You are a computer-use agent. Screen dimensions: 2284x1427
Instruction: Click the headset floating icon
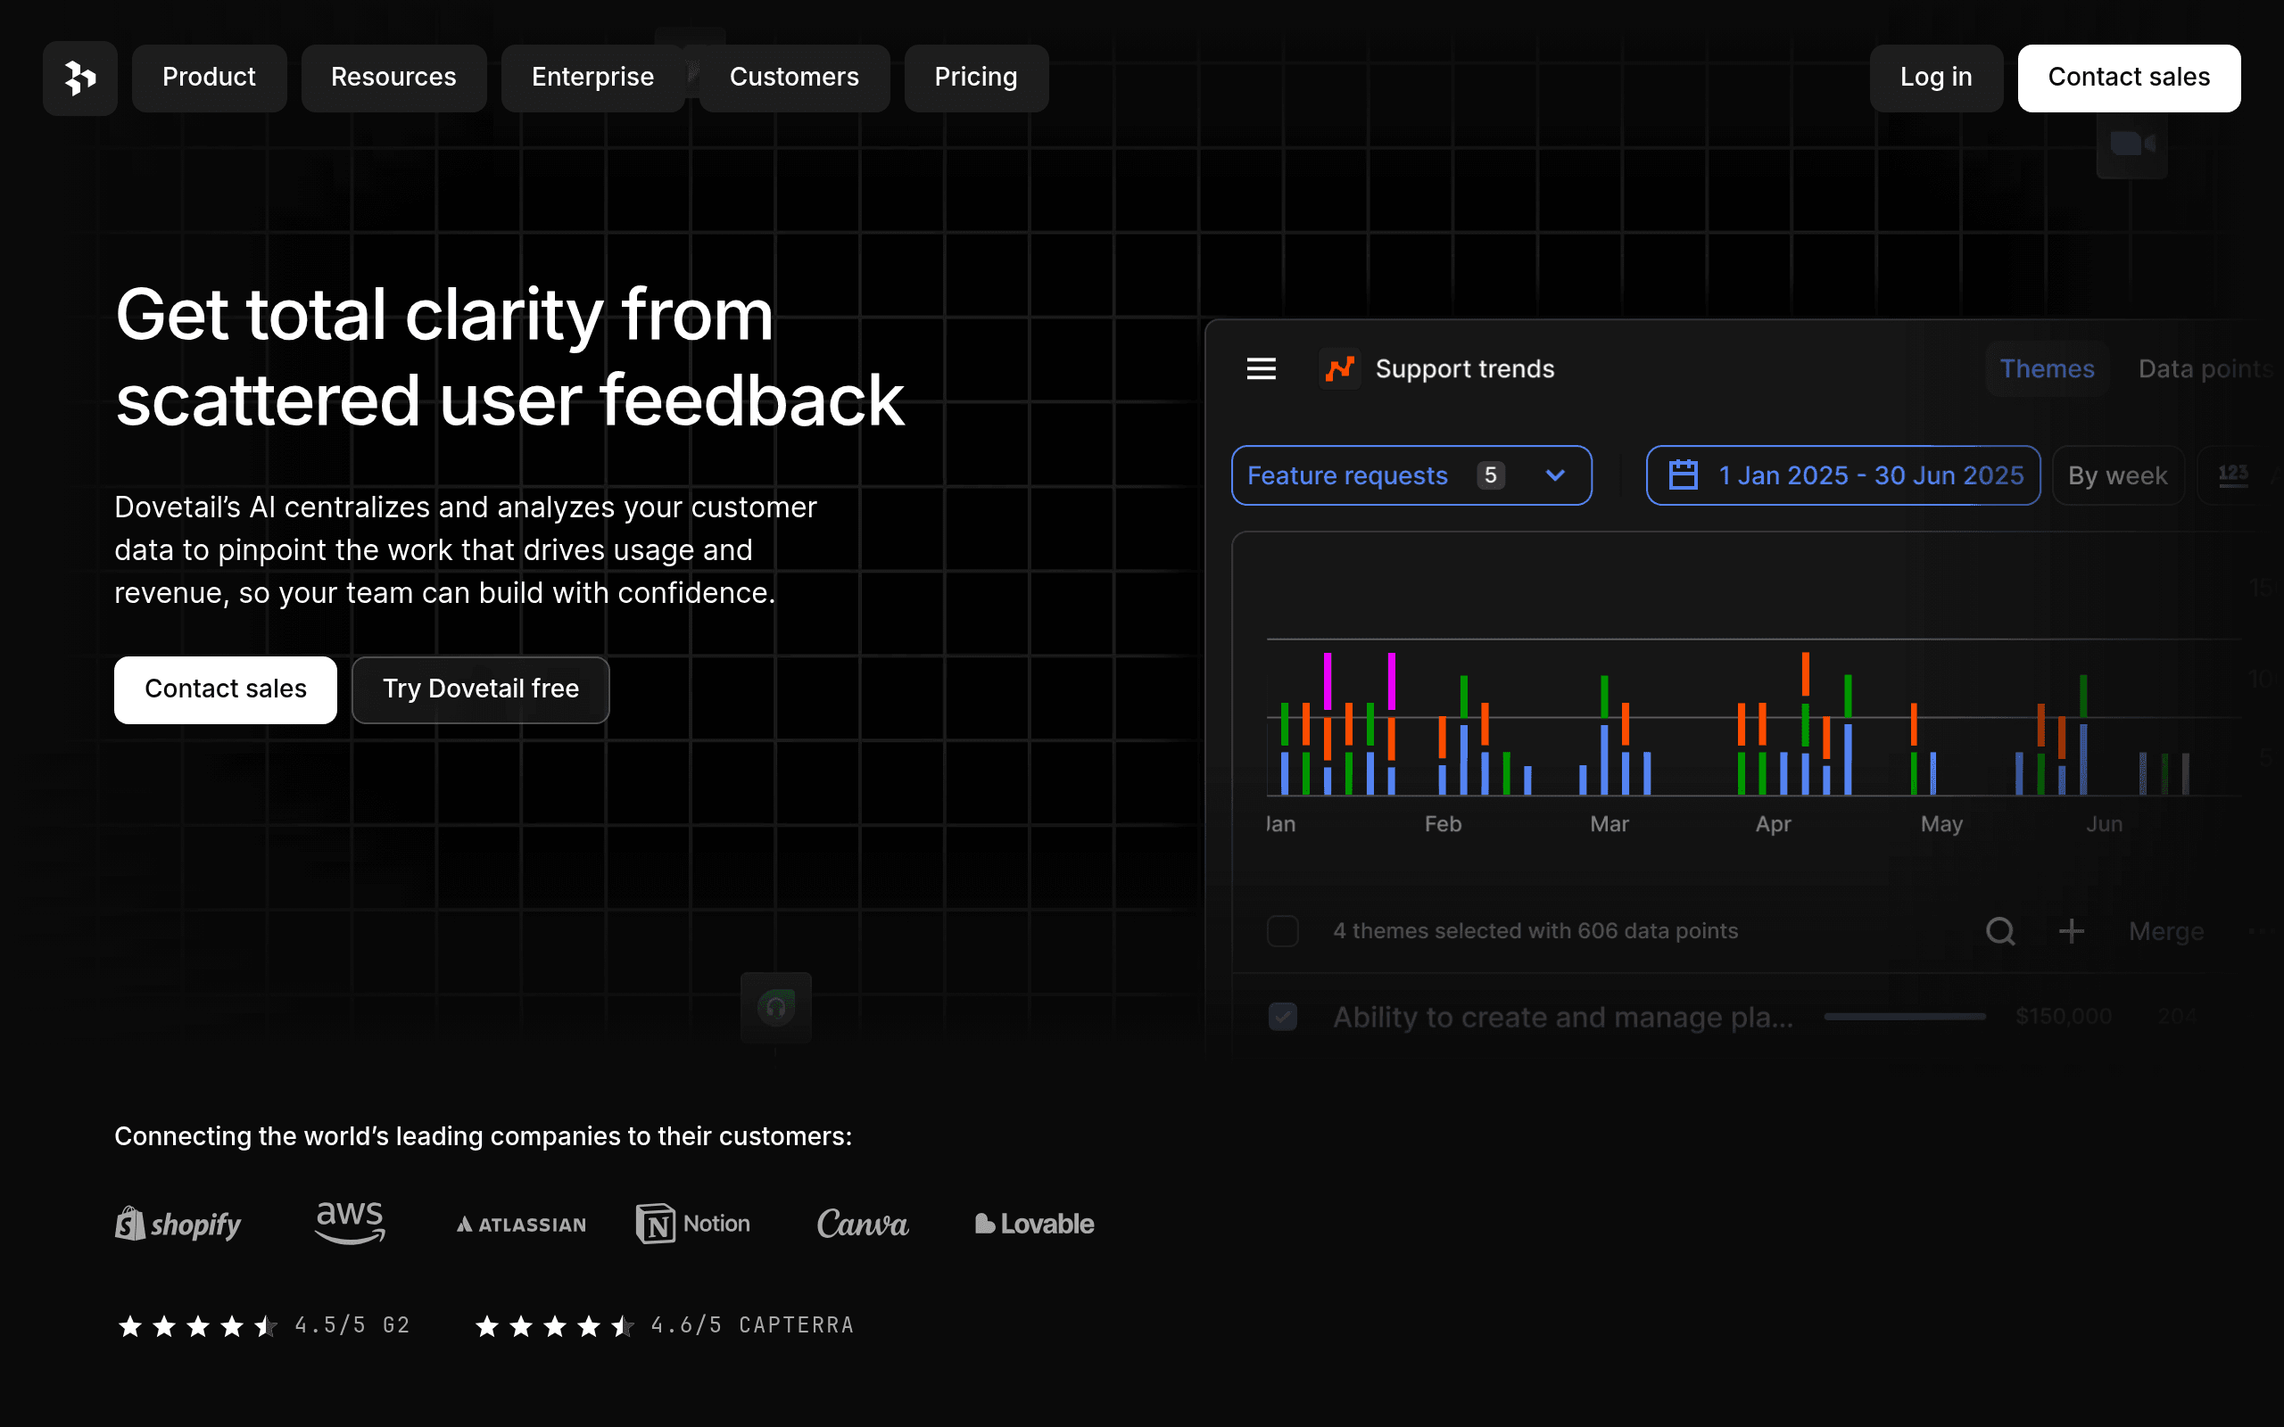(776, 1008)
